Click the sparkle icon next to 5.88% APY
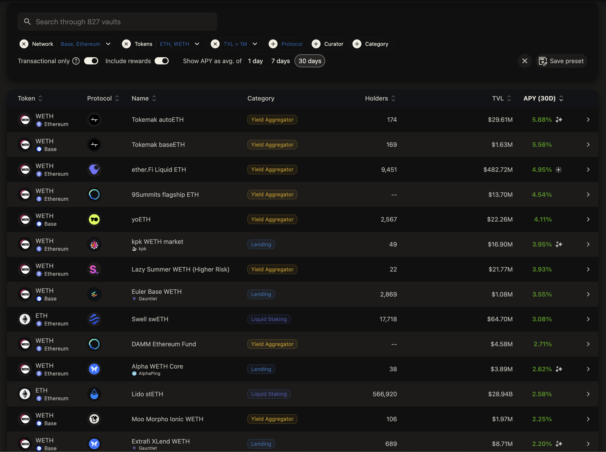This screenshot has height=452, width=606. pos(559,120)
